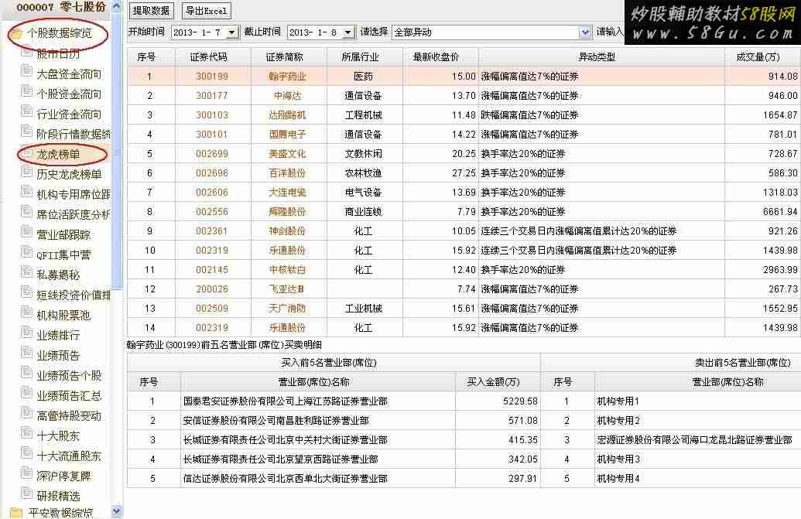Click stock code 300199
The width and height of the screenshot is (801, 519).
coord(212,77)
